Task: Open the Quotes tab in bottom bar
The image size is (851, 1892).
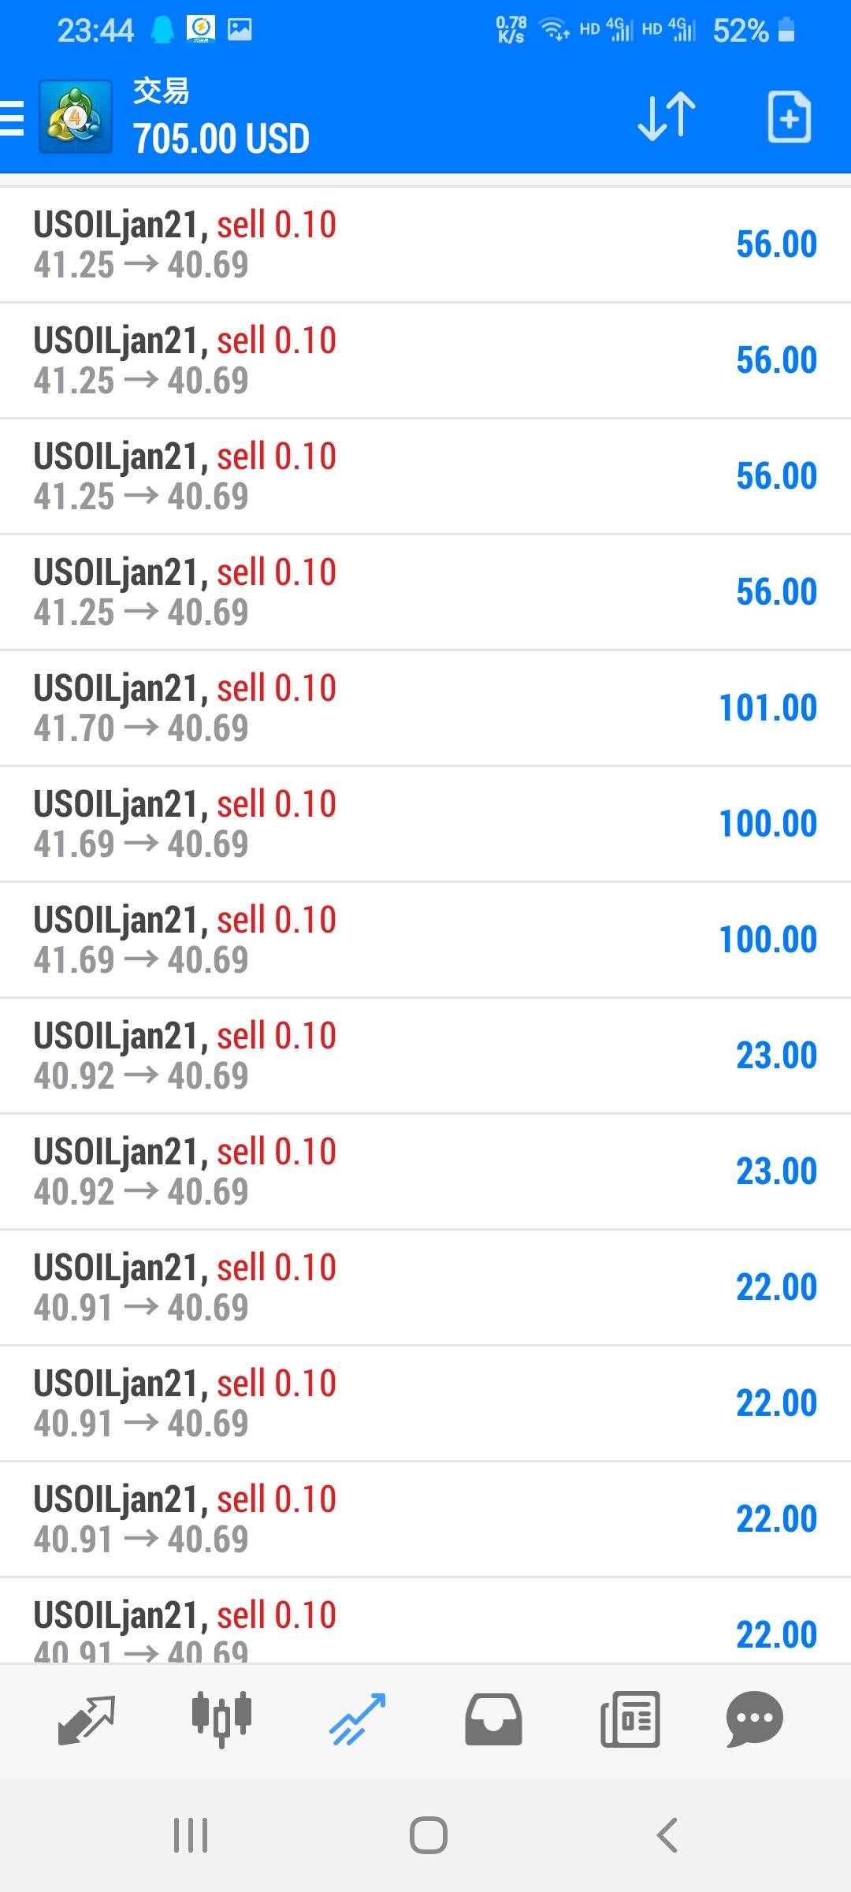Action: (87, 1719)
